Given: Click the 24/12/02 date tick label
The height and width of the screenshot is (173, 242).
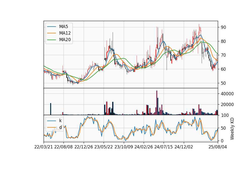Looking at the screenshot, I should pyautogui.click(x=184, y=147).
